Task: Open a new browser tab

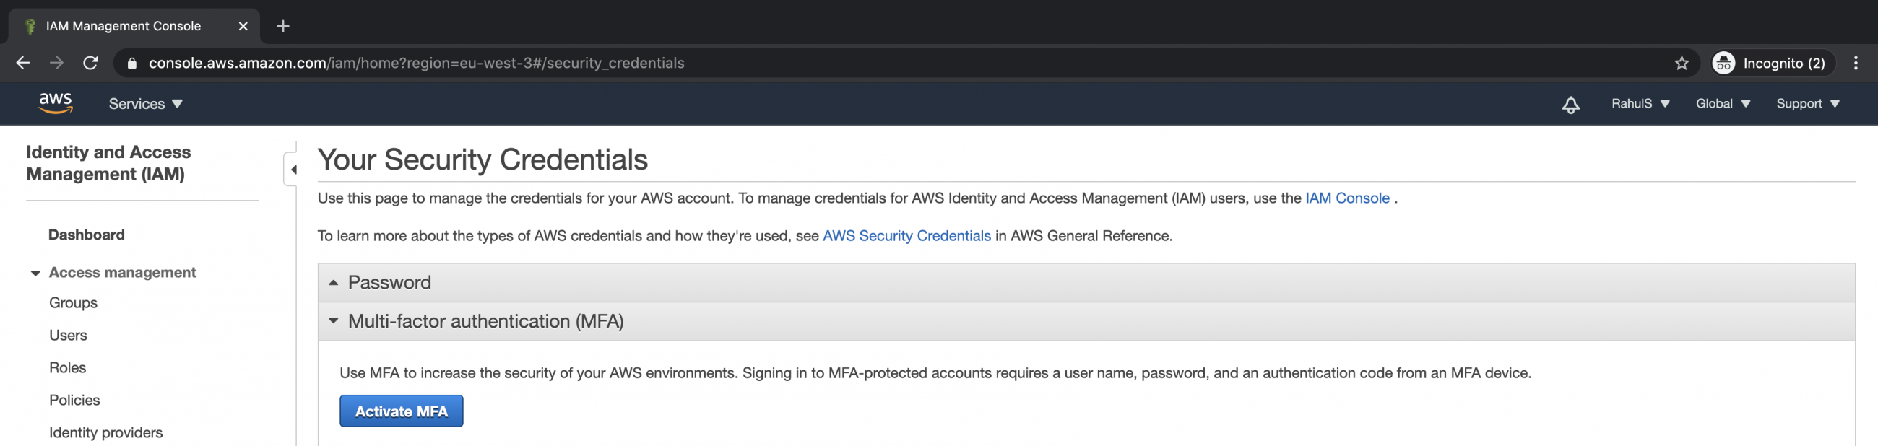Action: 283,26
